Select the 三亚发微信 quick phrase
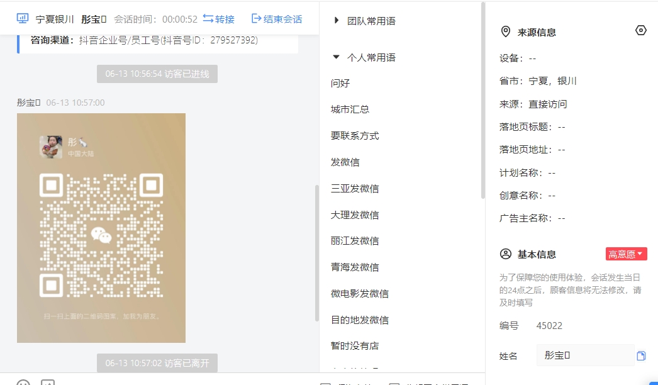 coord(355,189)
